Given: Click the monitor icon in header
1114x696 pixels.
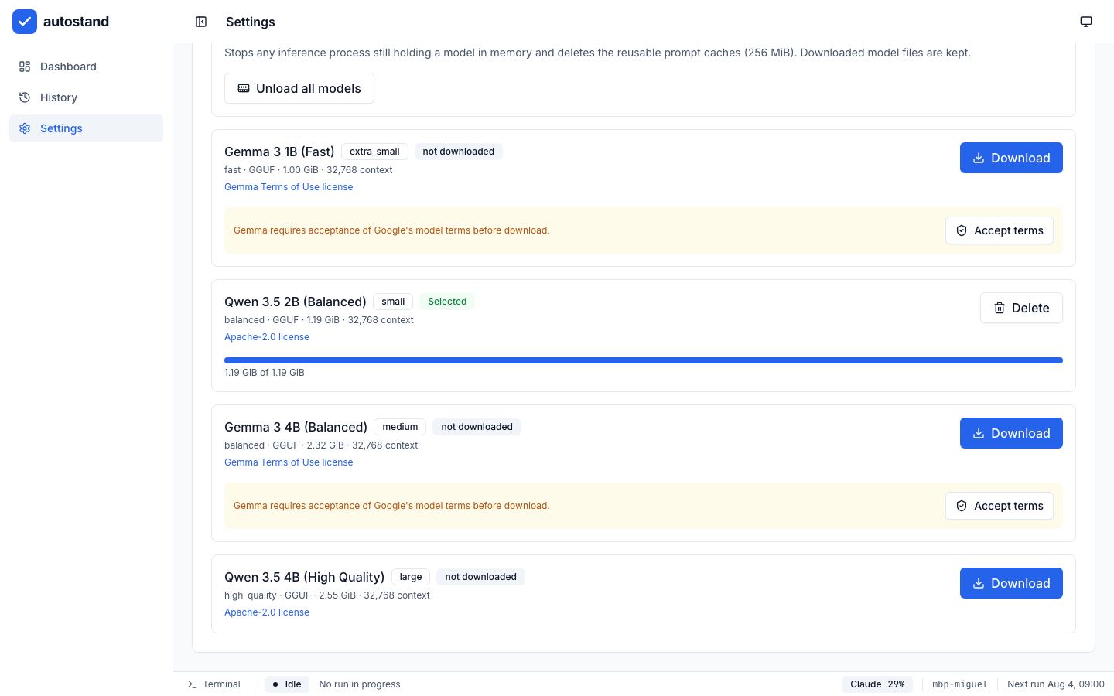Looking at the screenshot, I should [x=1086, y=22].
